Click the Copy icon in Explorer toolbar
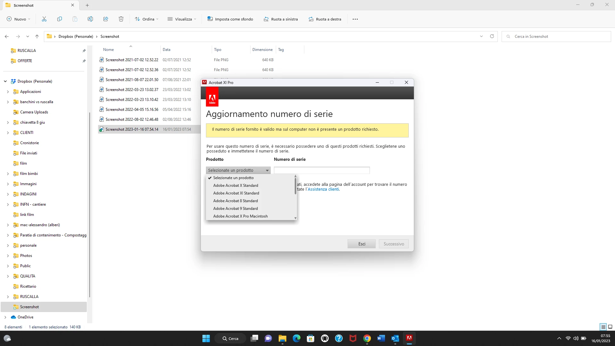 60,19
